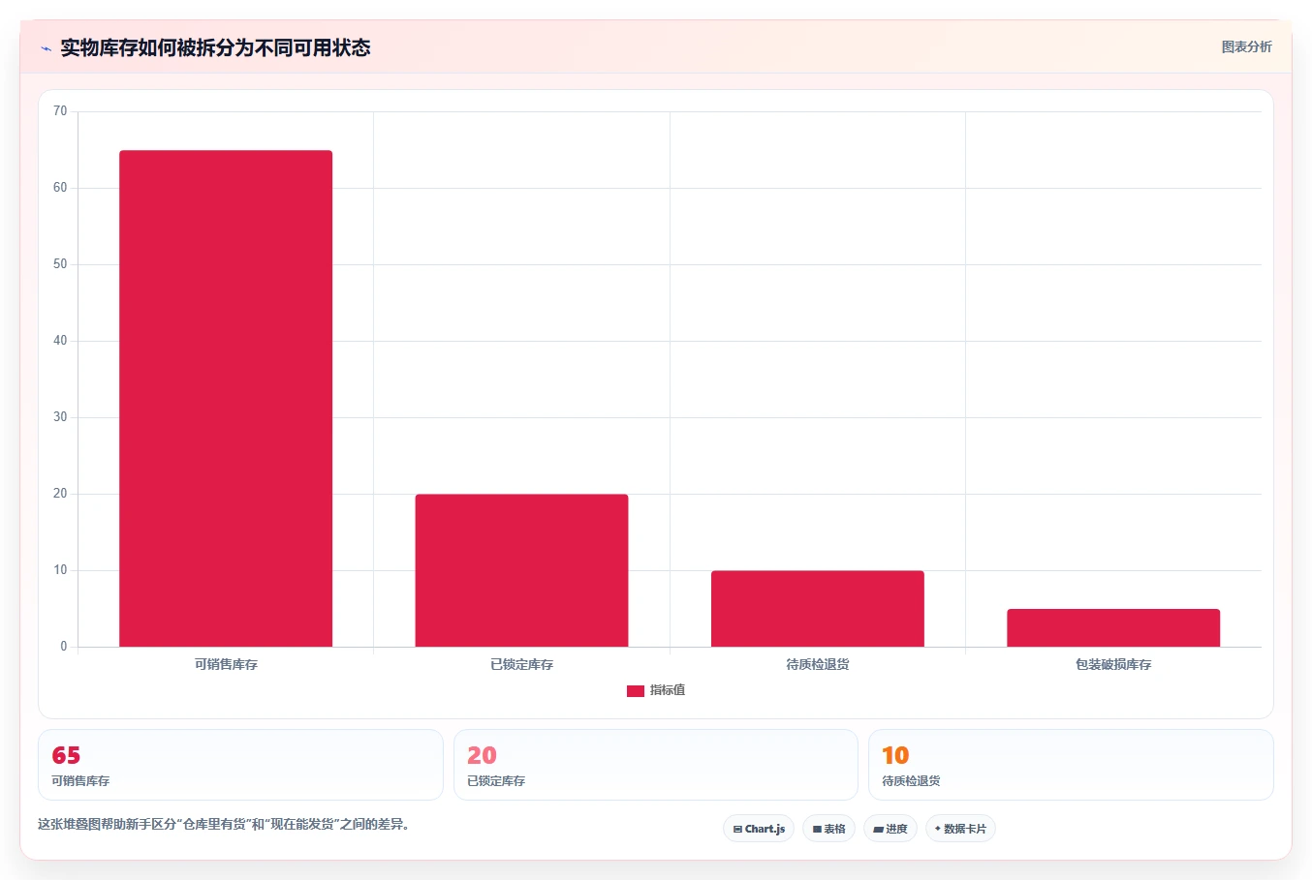The image size is (1312, 880).
Task: Click the 图表分析 label in header
Action: (1246, 46)
